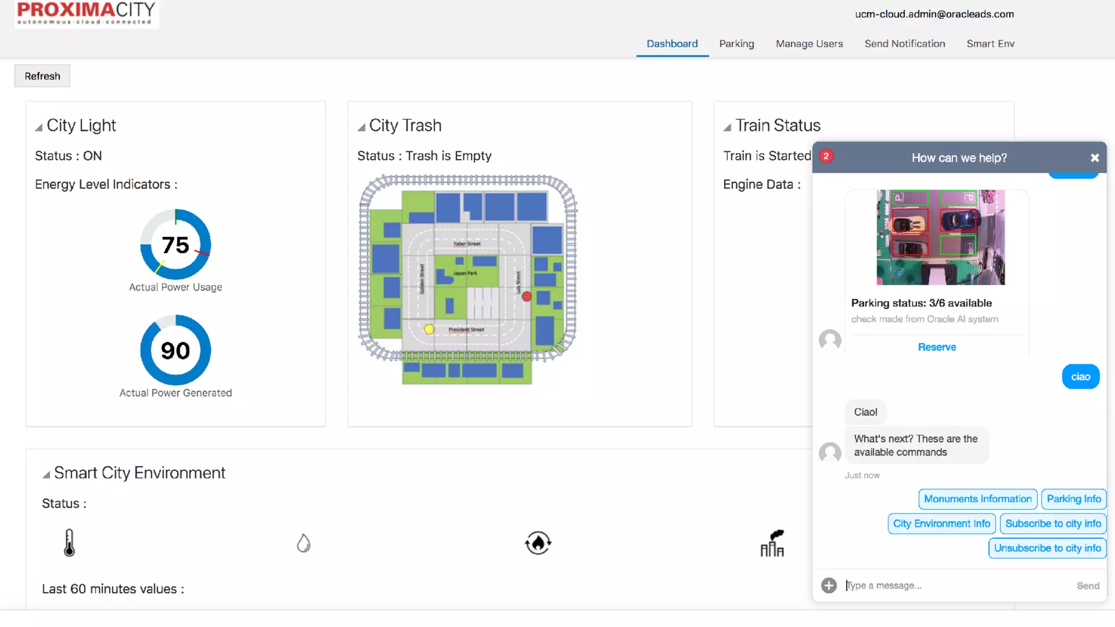
Task: Collapse the City Trash panel
Action: click(x=361, y=127)
